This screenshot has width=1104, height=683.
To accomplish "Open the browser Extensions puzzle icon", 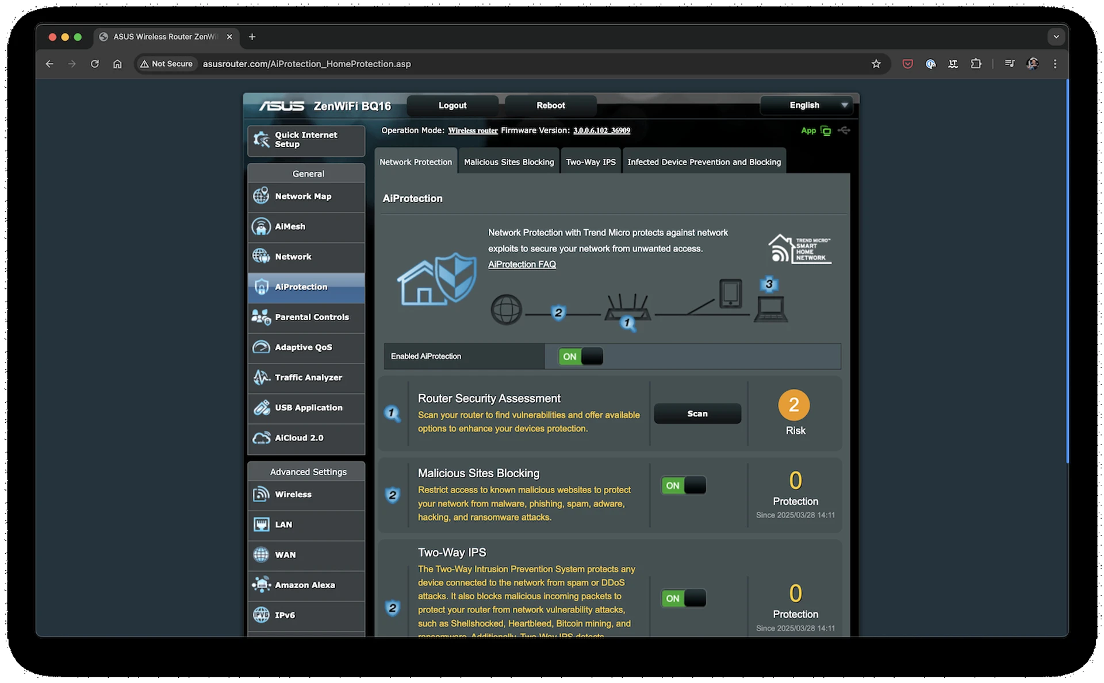I will (976, 64).
